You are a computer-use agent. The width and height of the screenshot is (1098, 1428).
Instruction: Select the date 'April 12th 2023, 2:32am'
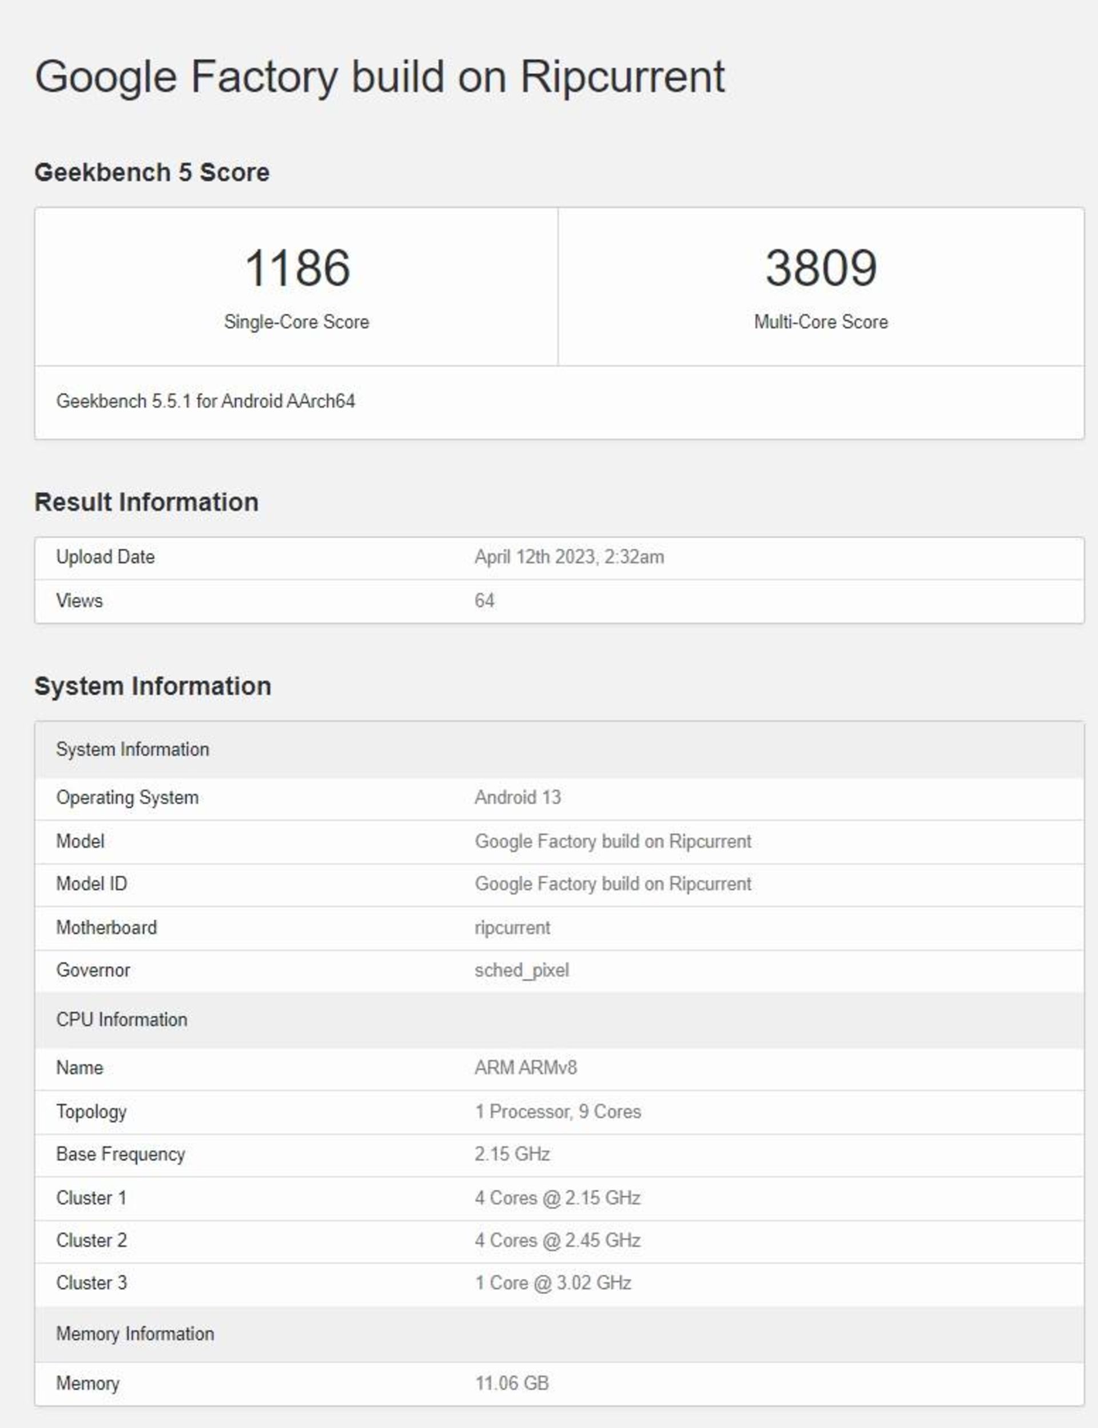tap(569, 557)
